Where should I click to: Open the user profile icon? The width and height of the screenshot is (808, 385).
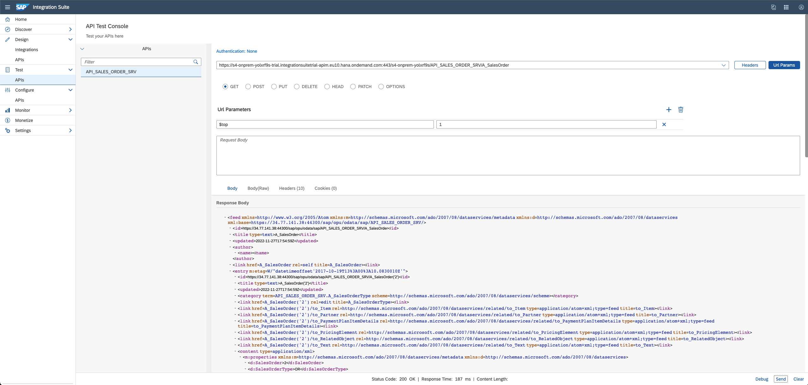[801, 7]
